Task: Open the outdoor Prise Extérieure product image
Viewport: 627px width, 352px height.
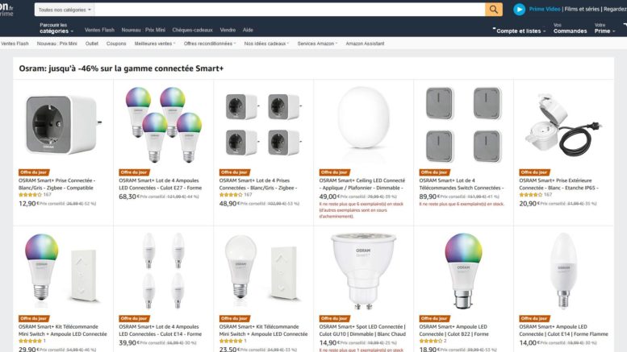Action: tap(563, 125)
